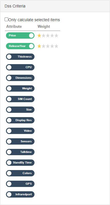Set ReleaseYear weight to two stars
This screenshot has height=205, width=110.
pyautogui.click(x=44, y=46)
